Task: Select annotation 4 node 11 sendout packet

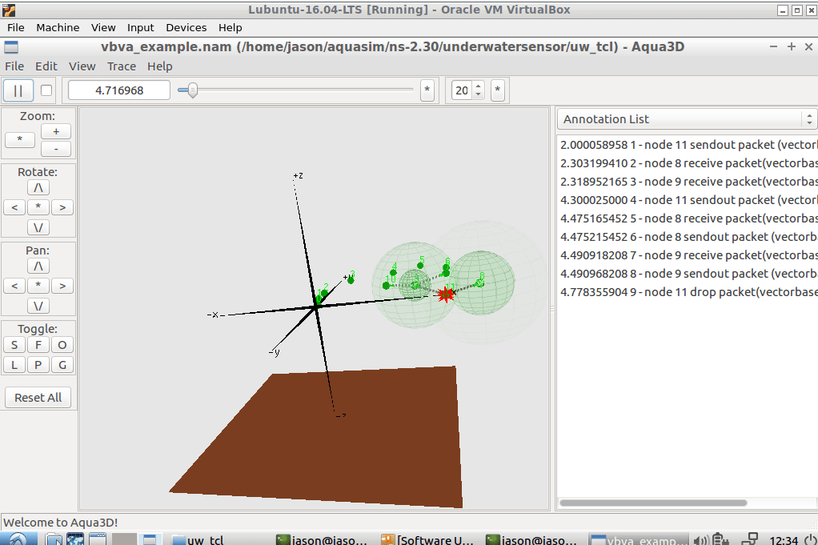Action: coord(688,200)
